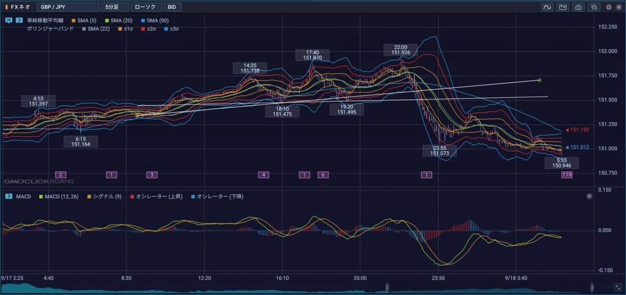Click the event marker labeled 6
Viewport: 626px width, 295px height.
coord(323,175)
